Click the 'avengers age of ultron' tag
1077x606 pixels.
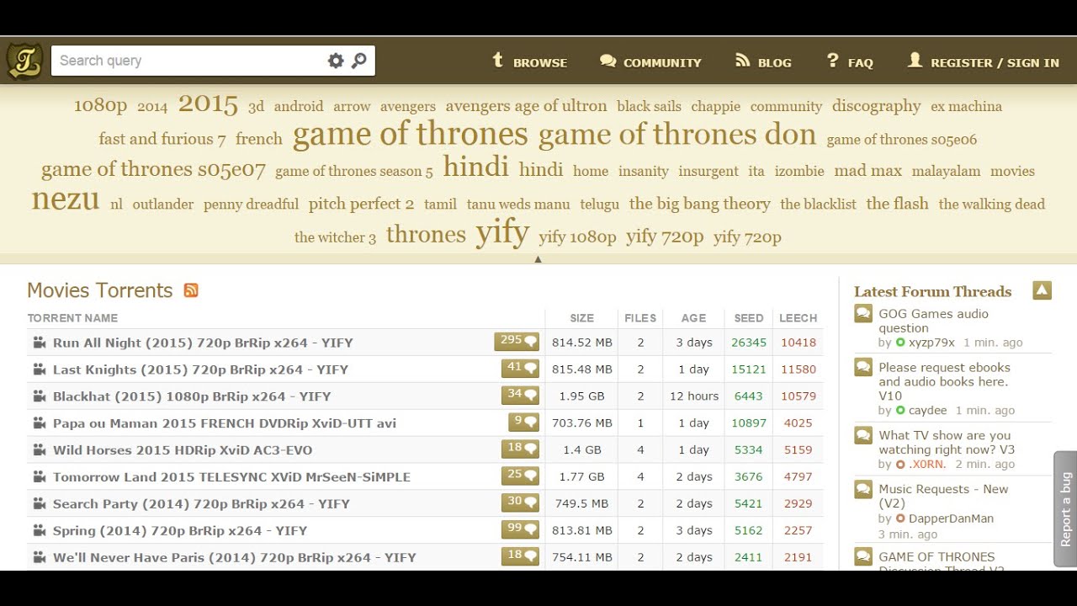click(x=526, y=106)
